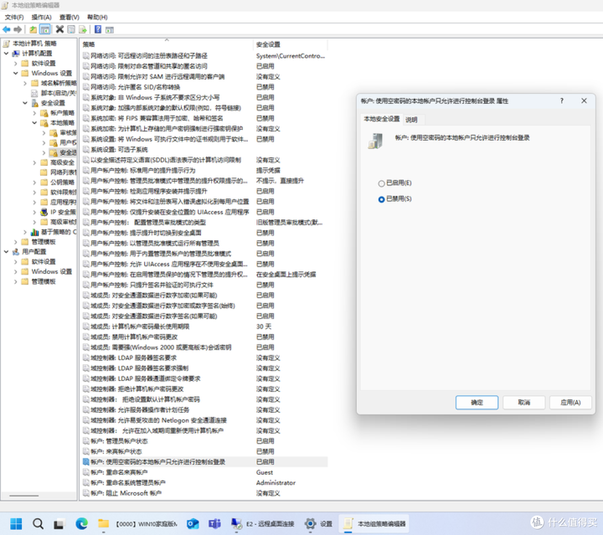
Task: Open help with blue question-mark icon
Action: (98, 29)
